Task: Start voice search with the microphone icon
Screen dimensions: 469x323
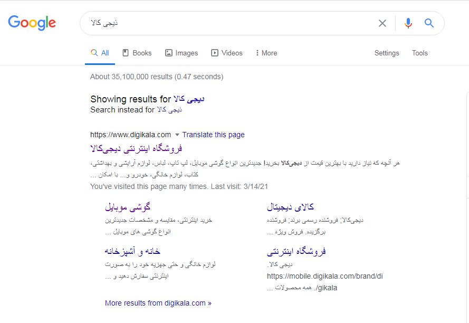Action: pos(407,23)
